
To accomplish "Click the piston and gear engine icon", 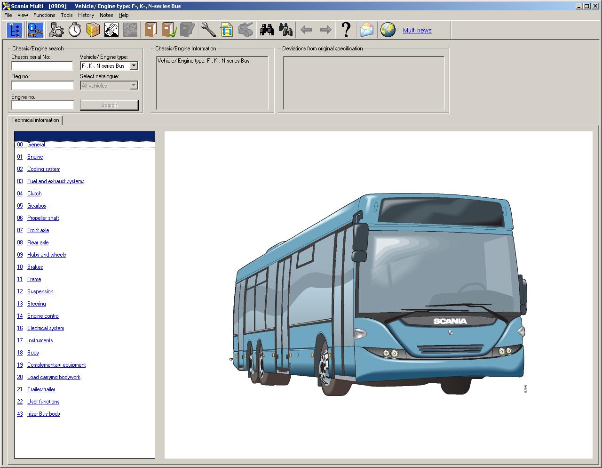I will [56, 30].
